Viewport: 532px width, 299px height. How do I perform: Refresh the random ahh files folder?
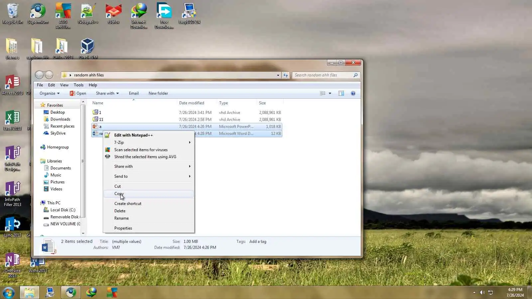(286, 75)
